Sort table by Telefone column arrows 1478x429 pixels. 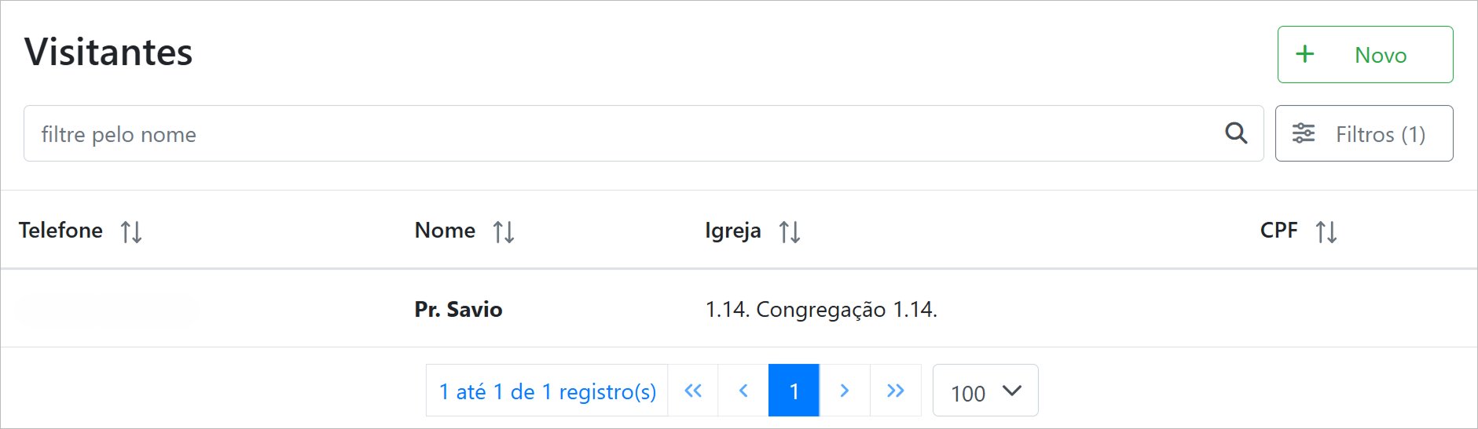click(x=131, y=231)
